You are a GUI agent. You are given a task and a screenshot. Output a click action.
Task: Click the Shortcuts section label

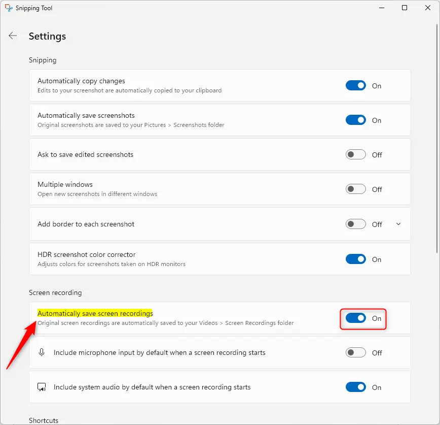(44, 420)
